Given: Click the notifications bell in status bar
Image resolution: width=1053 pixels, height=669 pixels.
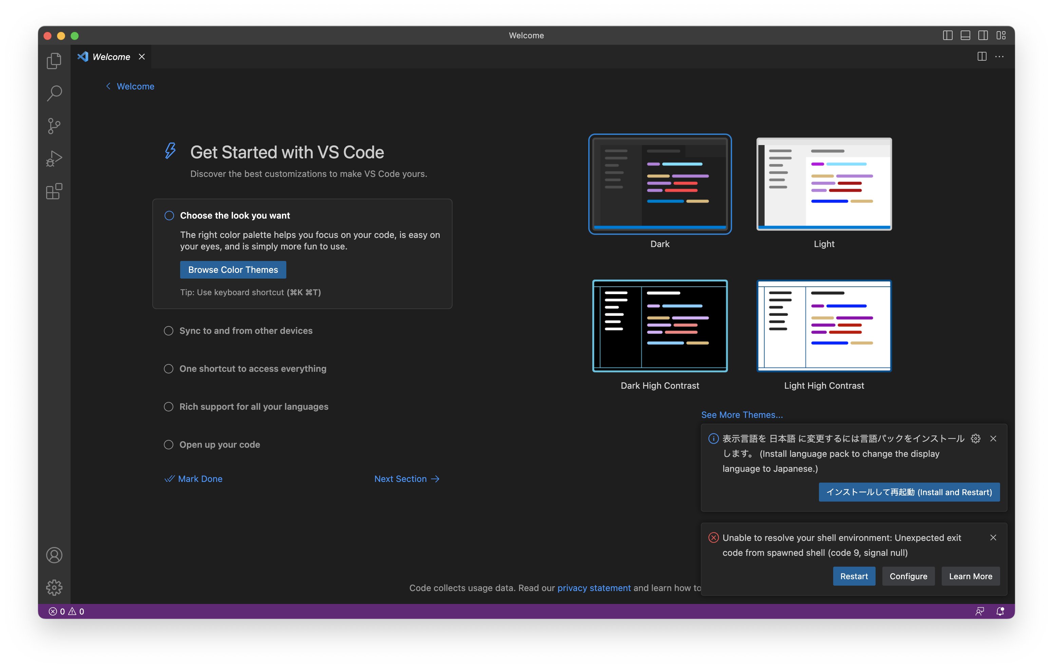Looking at the screenshot, I should point(1000,611).
